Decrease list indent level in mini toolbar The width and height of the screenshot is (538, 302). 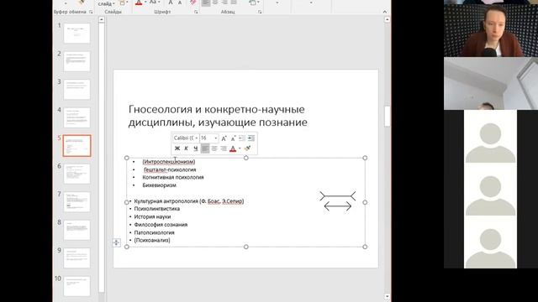pyautogui.click(x=242, y=138)
